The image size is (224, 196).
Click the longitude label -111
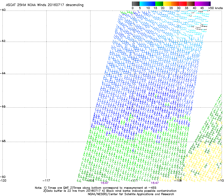click(x=134, y=181)
